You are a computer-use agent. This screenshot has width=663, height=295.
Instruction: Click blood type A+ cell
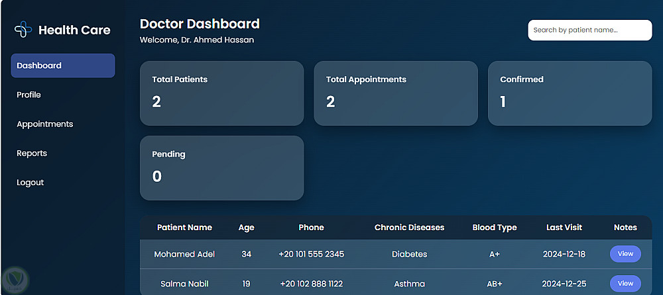(495, 254)
